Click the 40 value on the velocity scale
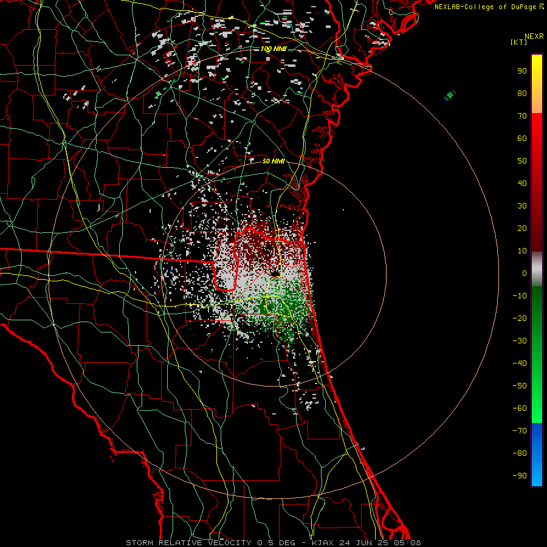Screen dimensions: 547x547 coord(522,183)
